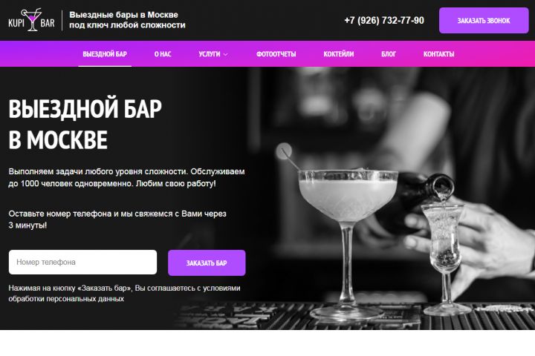Click the Kupi Bar cocktail glass logo
535x356 pixels.
31,20
